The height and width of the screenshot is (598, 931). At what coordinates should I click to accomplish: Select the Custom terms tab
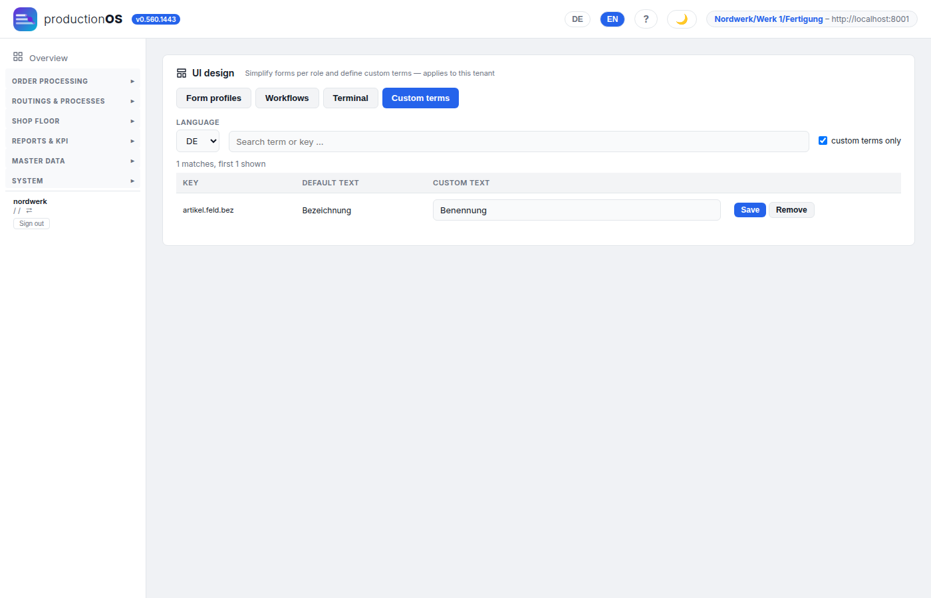[x=420, y=98]
